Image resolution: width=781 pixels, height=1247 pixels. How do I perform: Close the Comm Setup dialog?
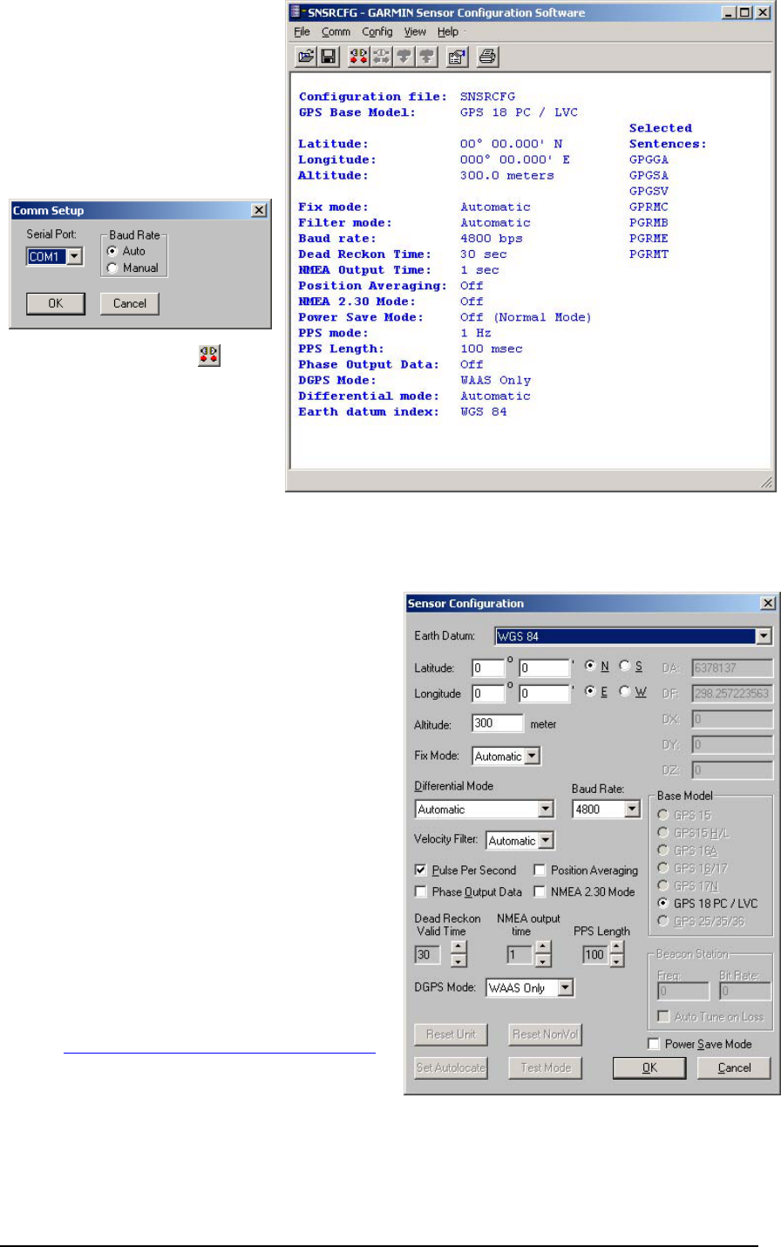tap(259, 210)
